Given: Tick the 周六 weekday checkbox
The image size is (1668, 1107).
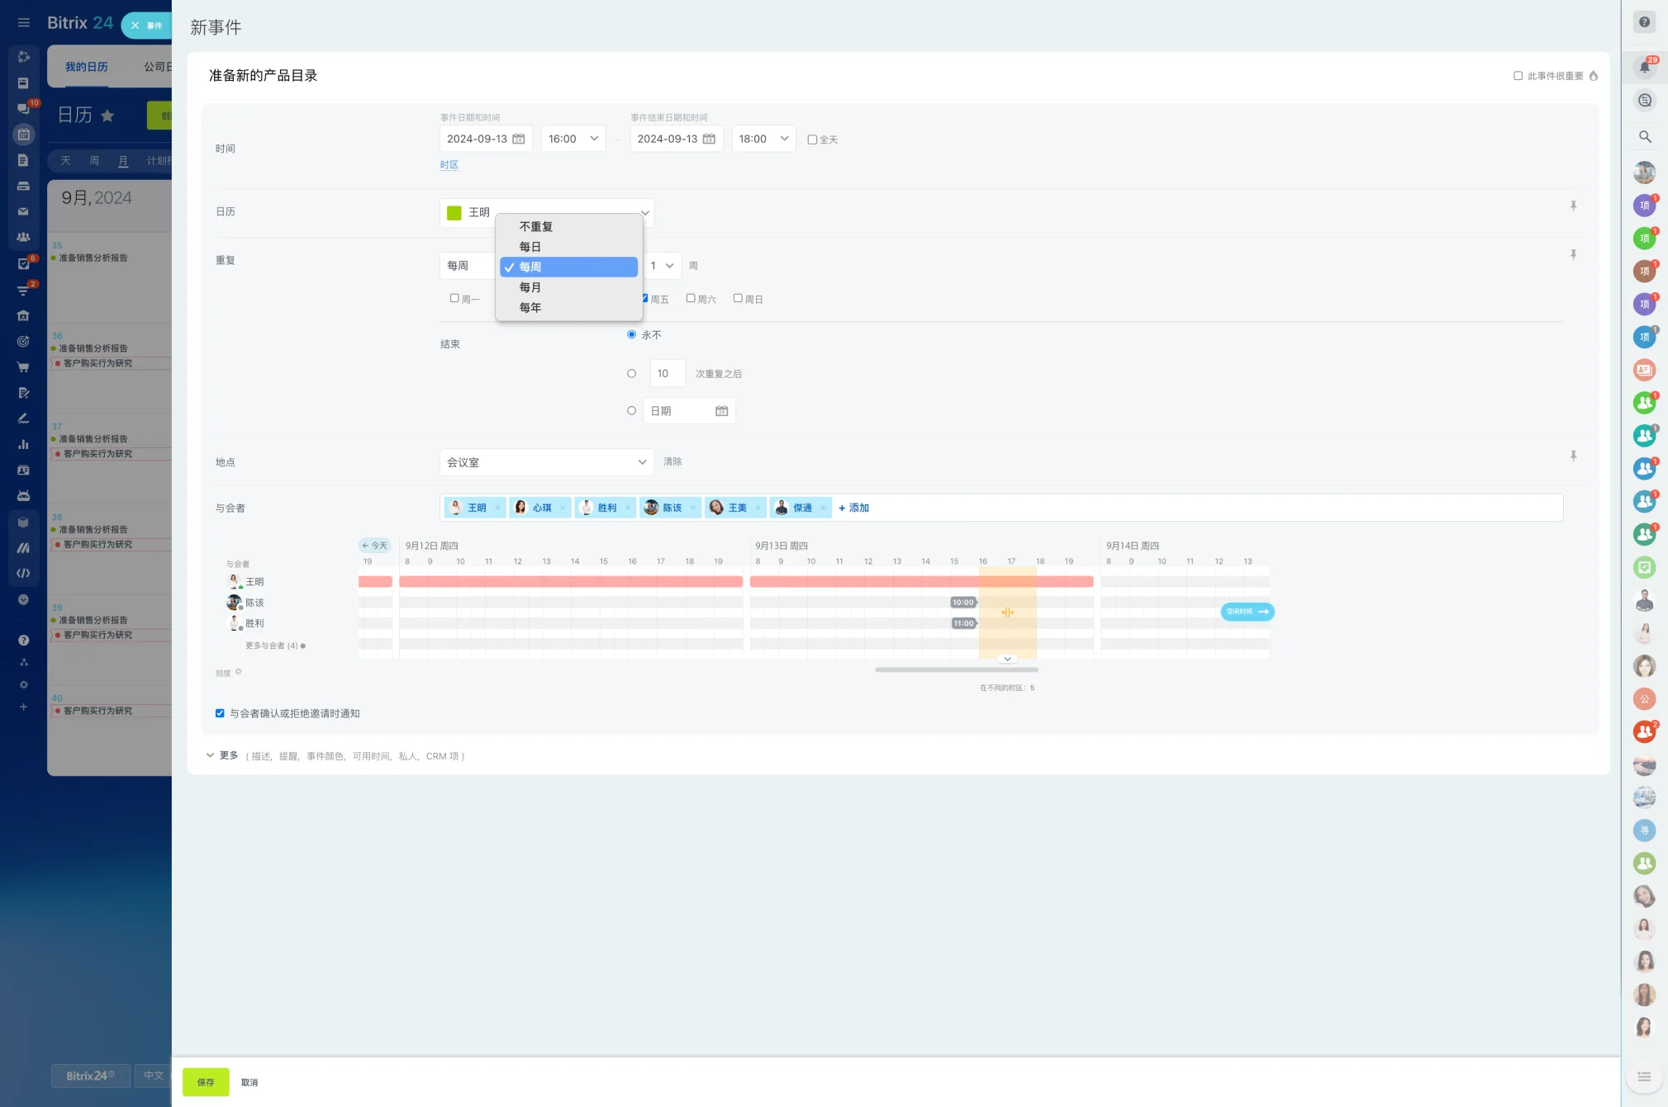Looking at the screenshot, I should [x=691, y=299].
